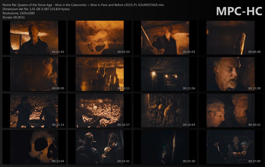The width and height of the screenshot is (265, 167).
Task: Click the golden microphone thumbnail at 00:06:48
Action: [230, 38]
